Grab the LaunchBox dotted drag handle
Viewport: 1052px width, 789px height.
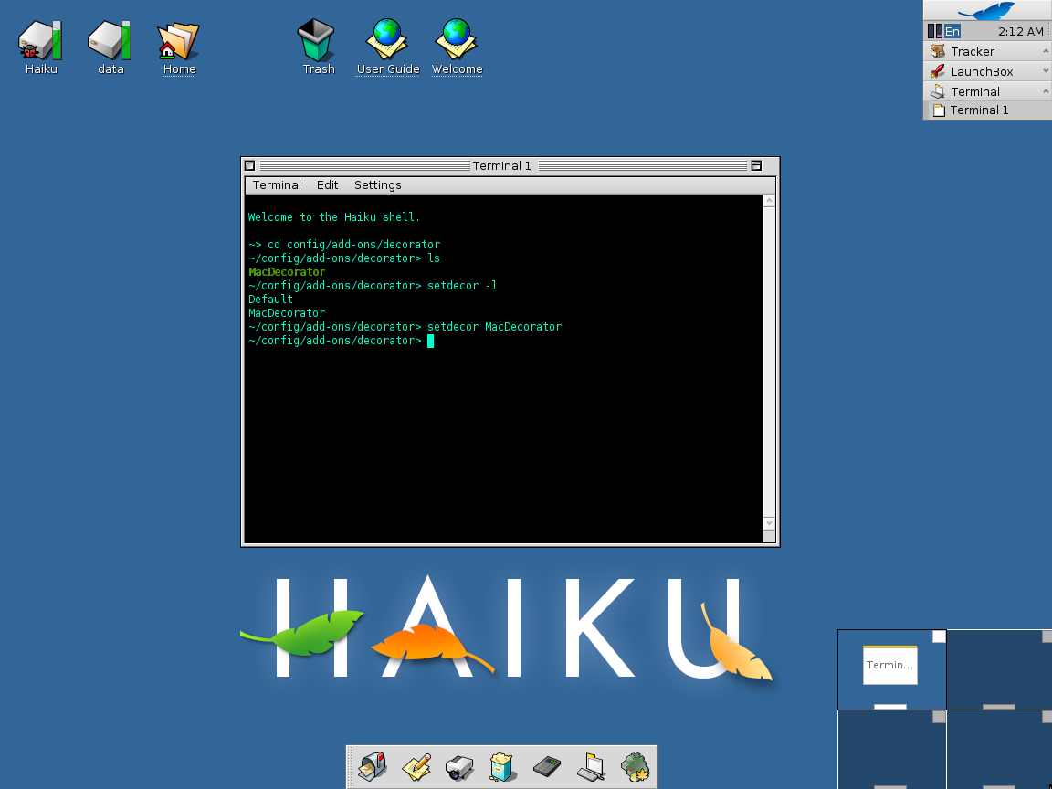pos(351,767)
